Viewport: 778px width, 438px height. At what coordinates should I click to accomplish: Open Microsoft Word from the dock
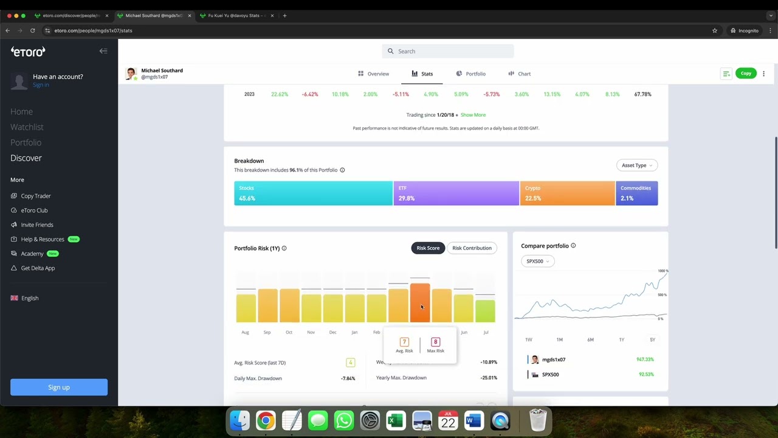(473, 420)
